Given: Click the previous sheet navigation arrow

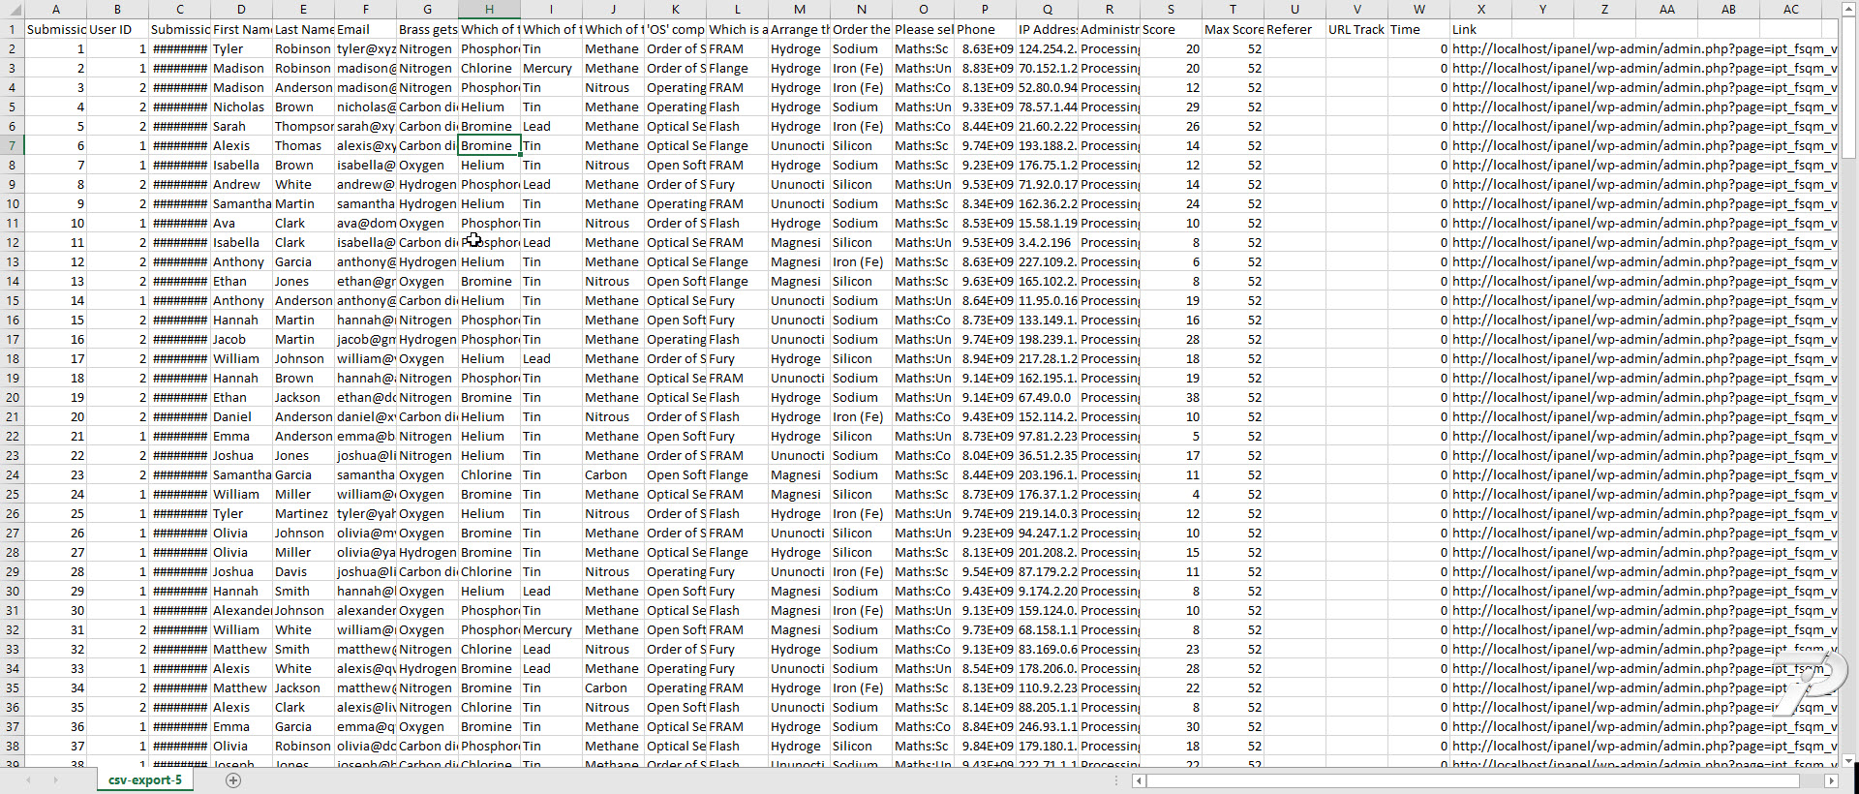Looking at the screenshot, I should 28,780.
